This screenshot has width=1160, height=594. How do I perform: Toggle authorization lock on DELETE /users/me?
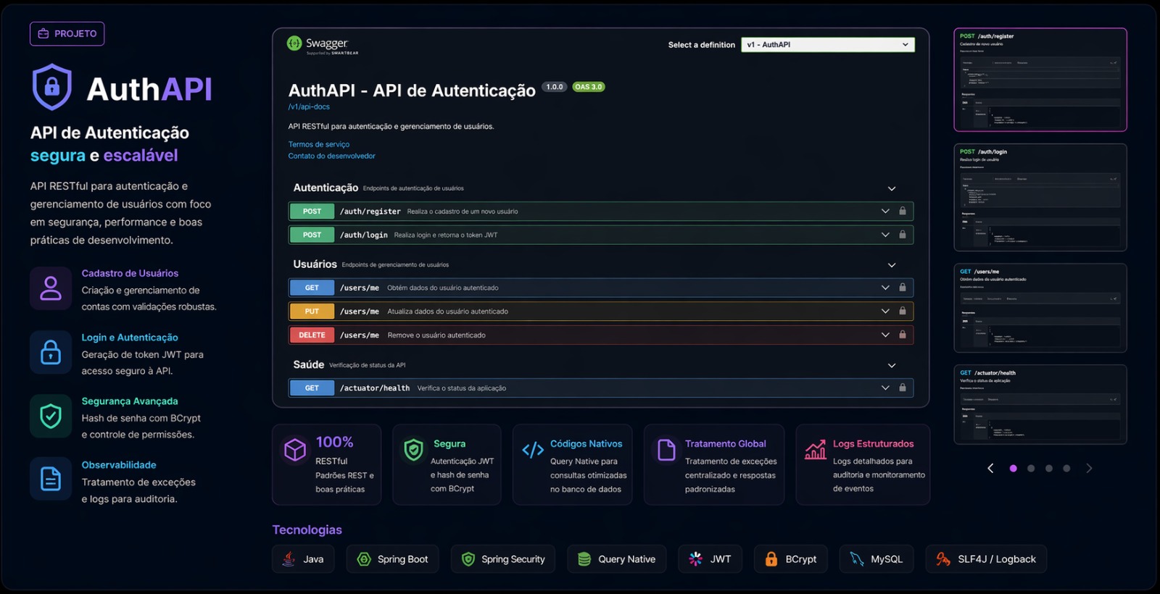903,335
